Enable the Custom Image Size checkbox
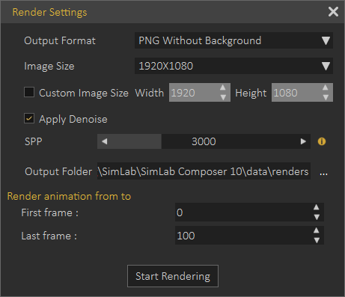Screen dimensions: 345x297 coord(29,92)
